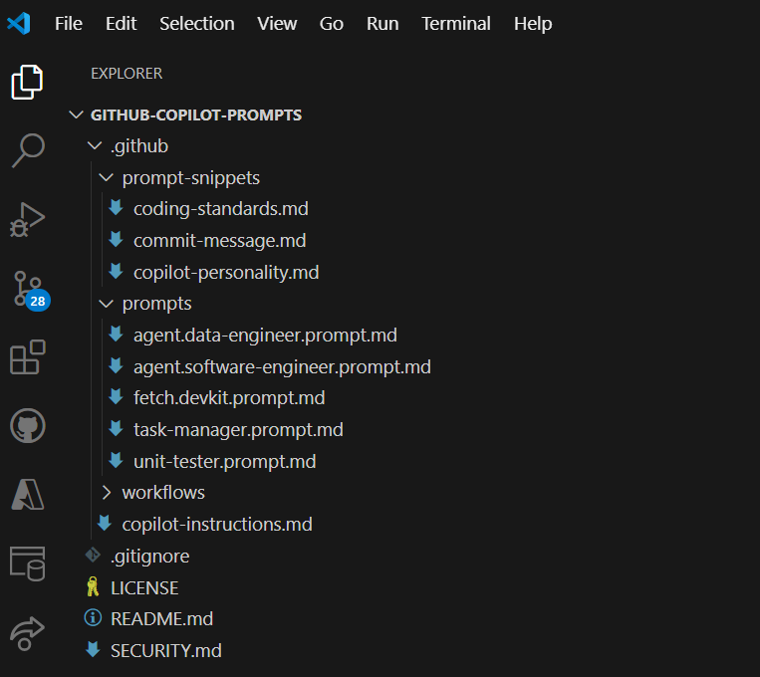
Task: Select the .github folder name
Action: click(139, 146)
